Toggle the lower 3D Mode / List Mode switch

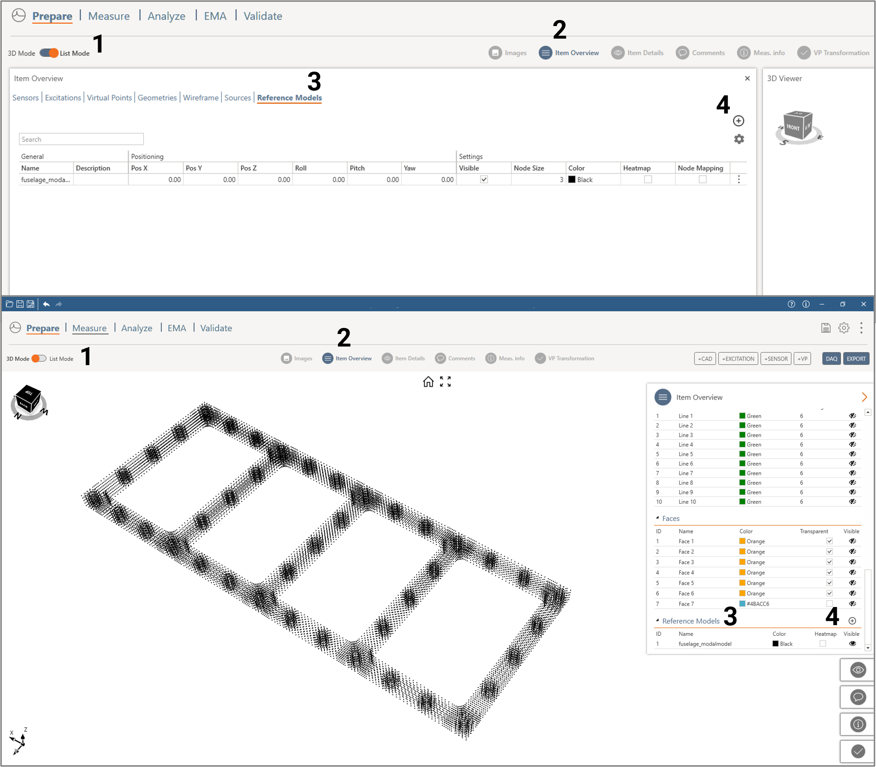click(39, 359)
